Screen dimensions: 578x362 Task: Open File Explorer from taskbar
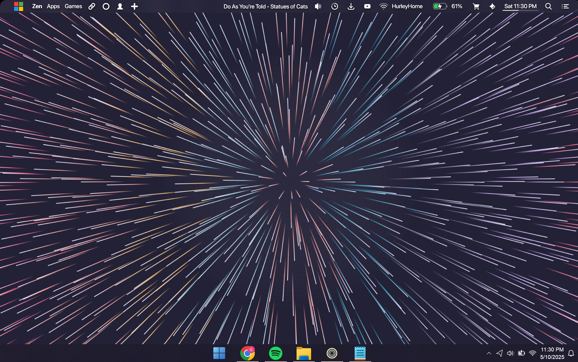pyautogui.click(x=304, y=353)
